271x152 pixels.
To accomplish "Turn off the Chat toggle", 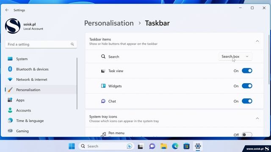I will click(x=247, y=101).
